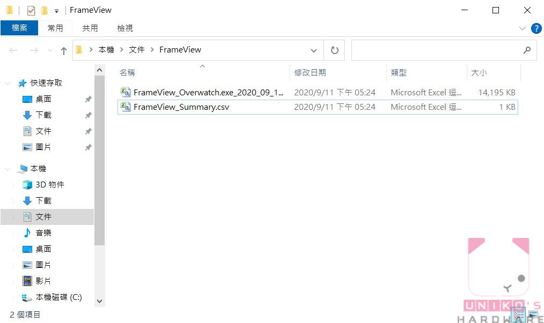This screenshot has height=323, width=544.
Task: Click into the search box
Action: point(437,50)
